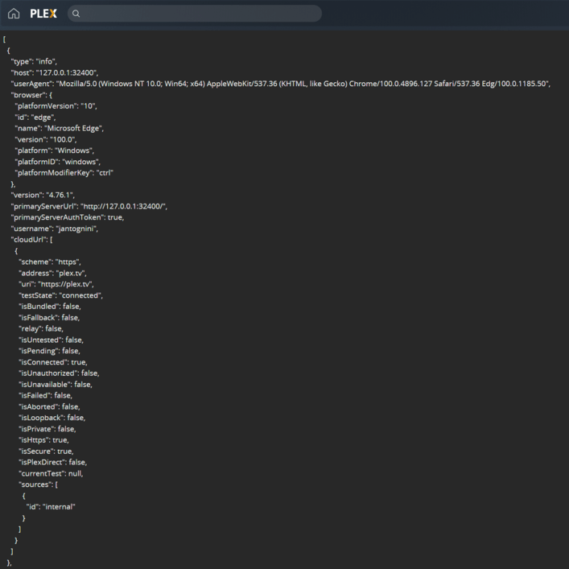Select "isBundled": false line

[x=50, y=307]
